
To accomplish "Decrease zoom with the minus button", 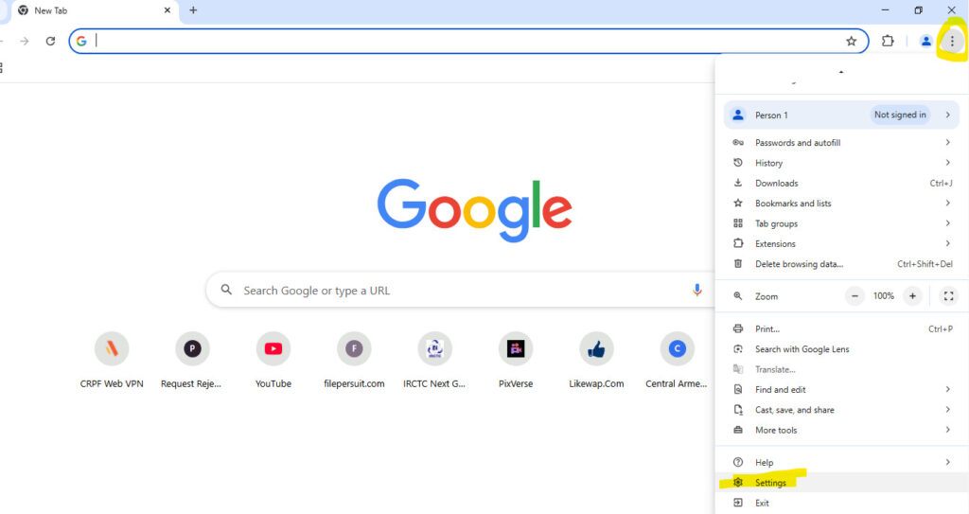I will [x=854, y=296].
